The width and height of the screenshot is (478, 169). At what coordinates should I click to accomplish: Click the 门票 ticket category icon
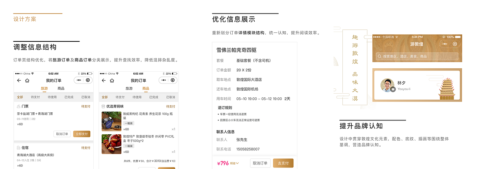(x=19, y=106)
